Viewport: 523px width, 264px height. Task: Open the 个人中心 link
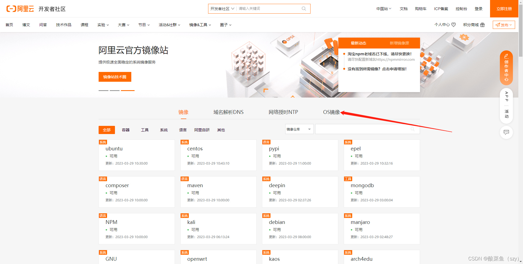[x=442, y=25]
